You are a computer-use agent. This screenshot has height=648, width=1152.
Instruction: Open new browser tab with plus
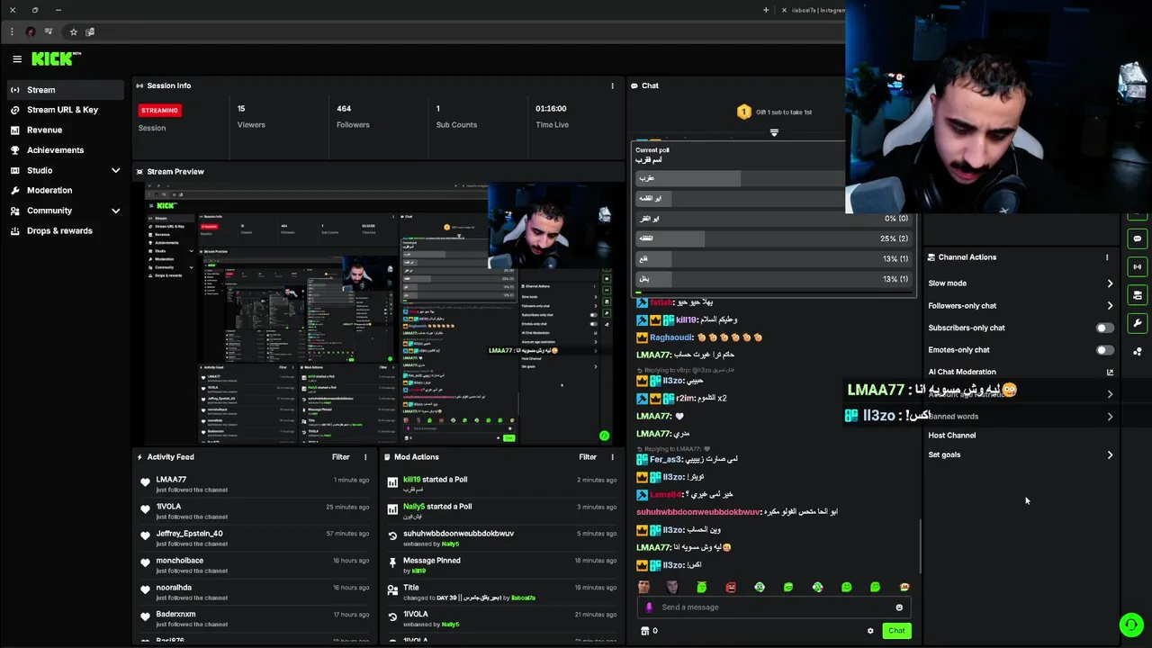point(766,10)
